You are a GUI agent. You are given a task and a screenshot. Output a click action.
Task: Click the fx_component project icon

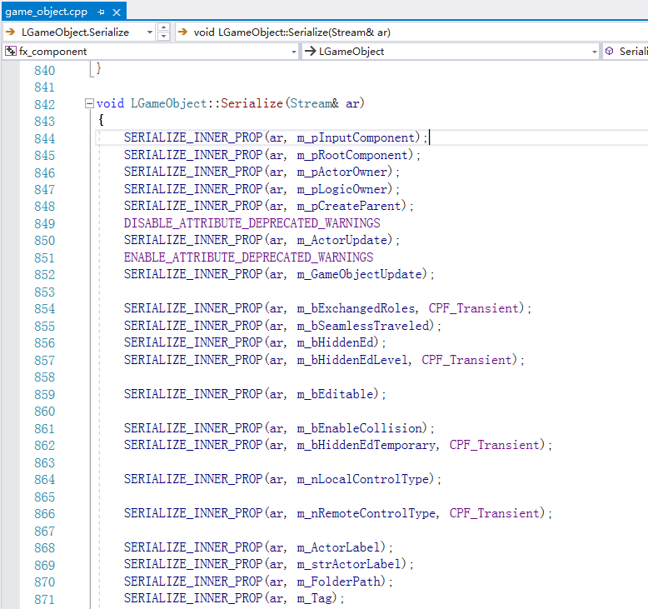coord(10,52)
